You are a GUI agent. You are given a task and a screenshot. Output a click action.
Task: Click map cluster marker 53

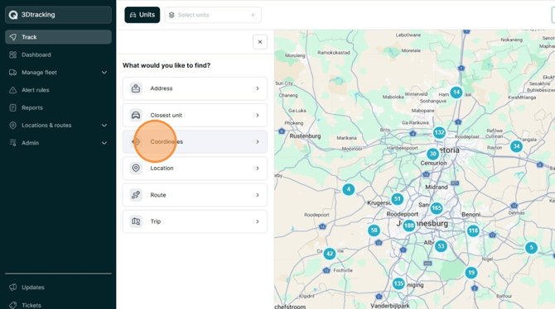coord(441,245)
